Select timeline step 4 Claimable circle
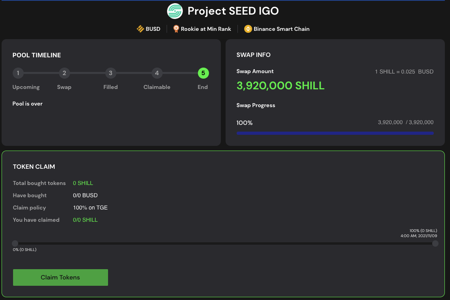Image resolution: width=450 pixels, height=300 pixels. click(x=157, y=73)
